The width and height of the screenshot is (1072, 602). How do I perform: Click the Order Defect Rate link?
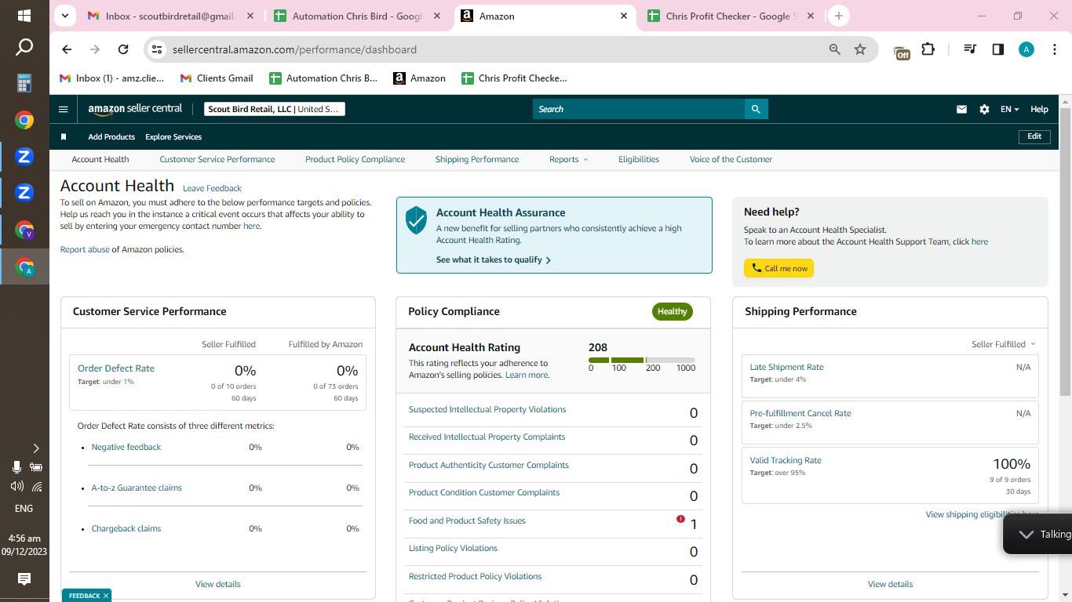coord(116,368)
